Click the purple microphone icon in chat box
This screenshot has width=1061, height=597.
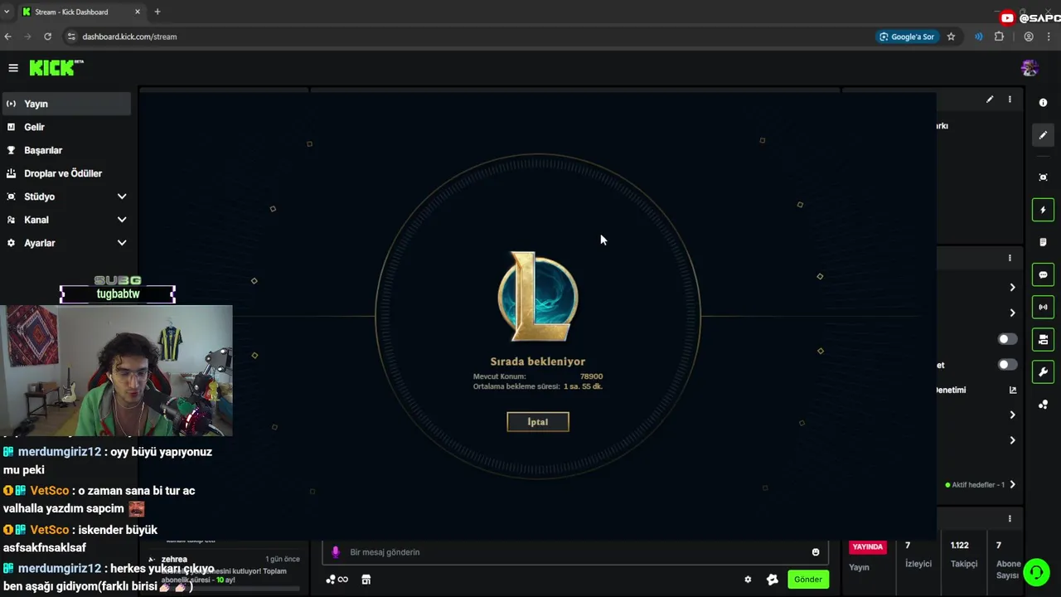click(x=336, y=552)
